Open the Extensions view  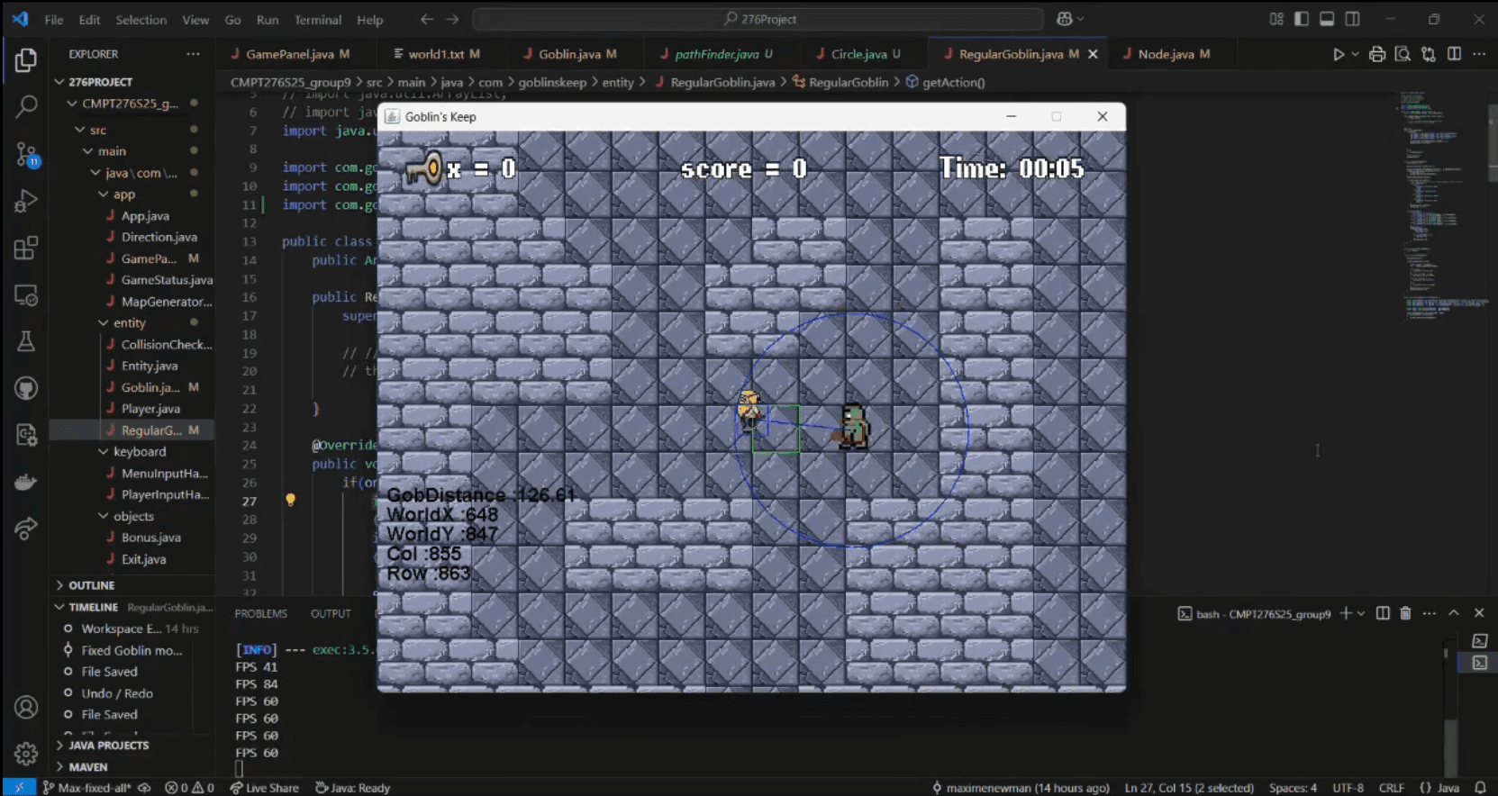click(26, 248)
